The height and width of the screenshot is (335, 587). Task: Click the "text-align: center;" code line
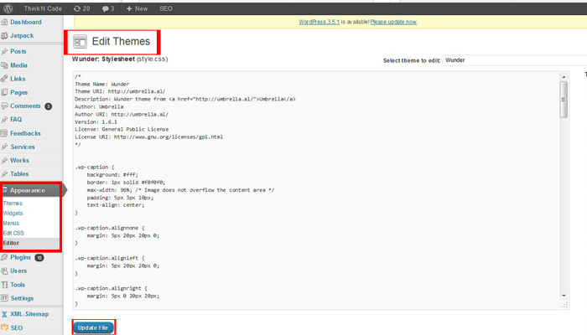tap(116, 205)
